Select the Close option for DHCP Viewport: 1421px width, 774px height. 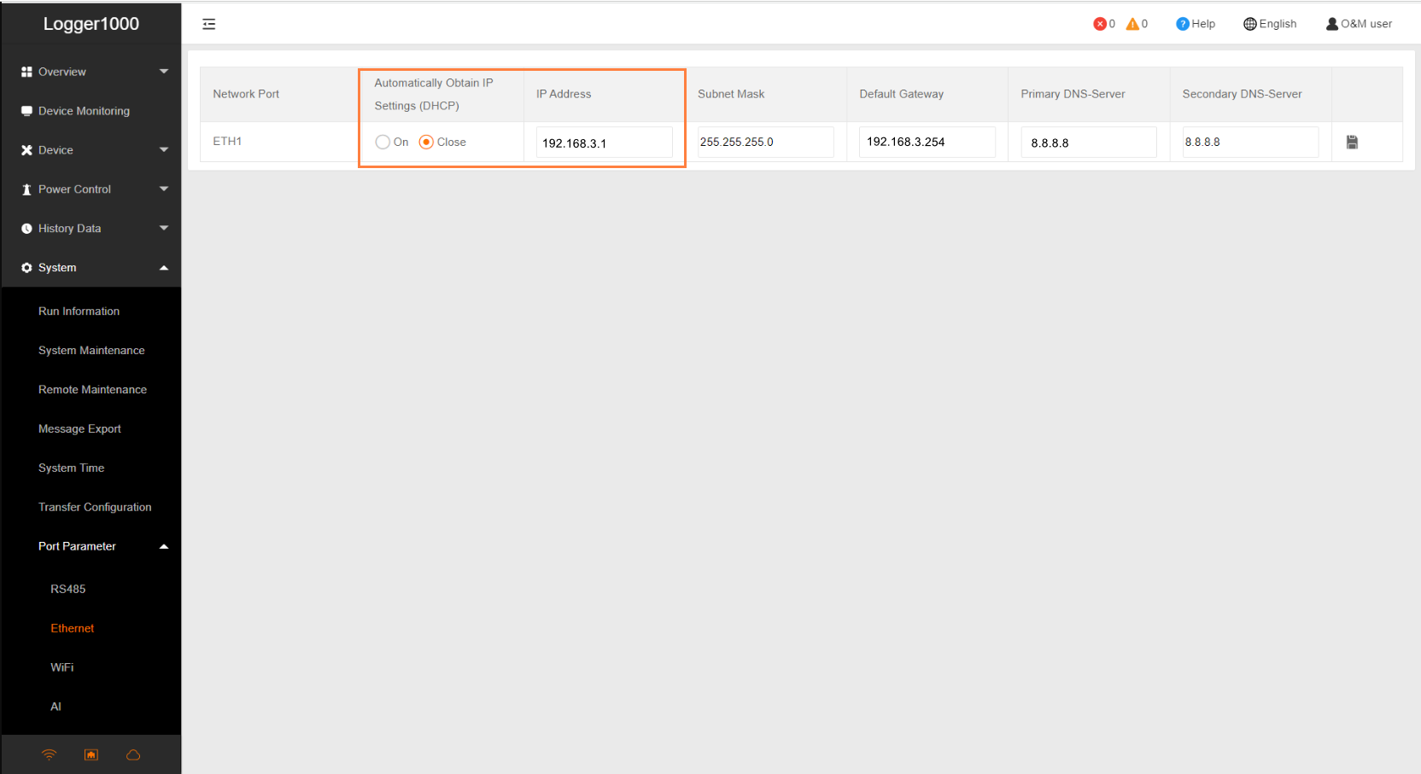(x=425, y=142)
